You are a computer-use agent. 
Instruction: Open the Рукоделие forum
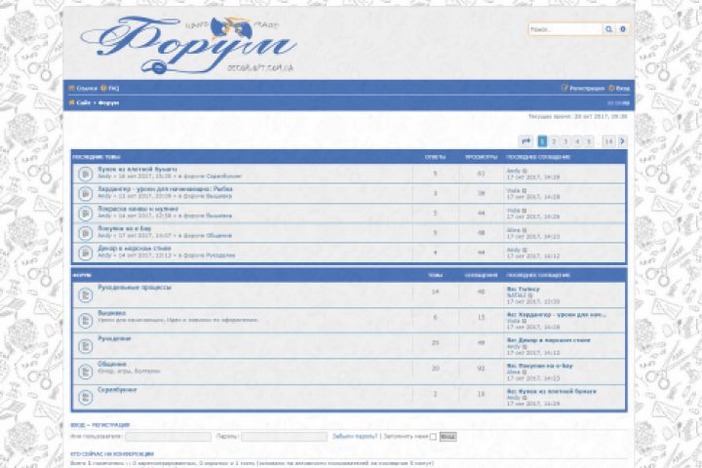click(x=115, y=338)
